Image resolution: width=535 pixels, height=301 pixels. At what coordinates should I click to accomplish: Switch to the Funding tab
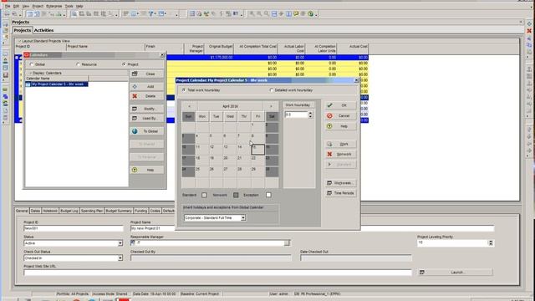tap(140, 211)
